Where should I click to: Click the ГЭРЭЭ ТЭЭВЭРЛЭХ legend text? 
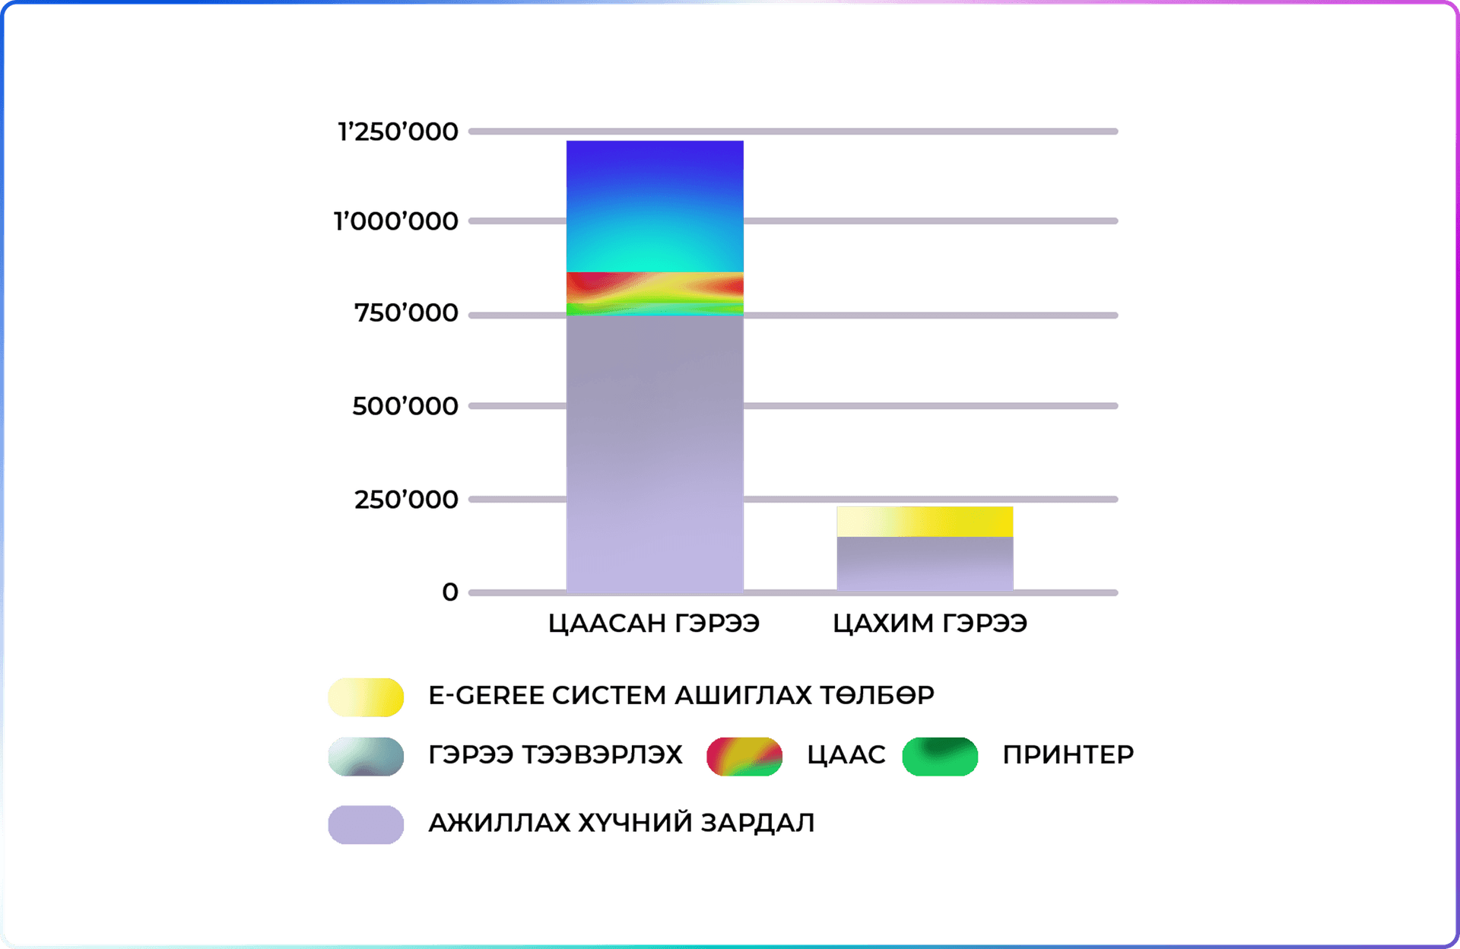coord(555,754)
